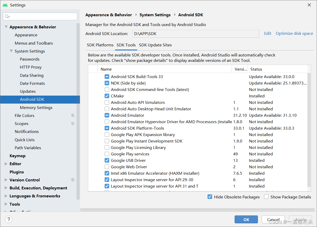The image size is (317, 227).
Task: Open Menus and Toolbars settings
Action: [x=34, y=43]
